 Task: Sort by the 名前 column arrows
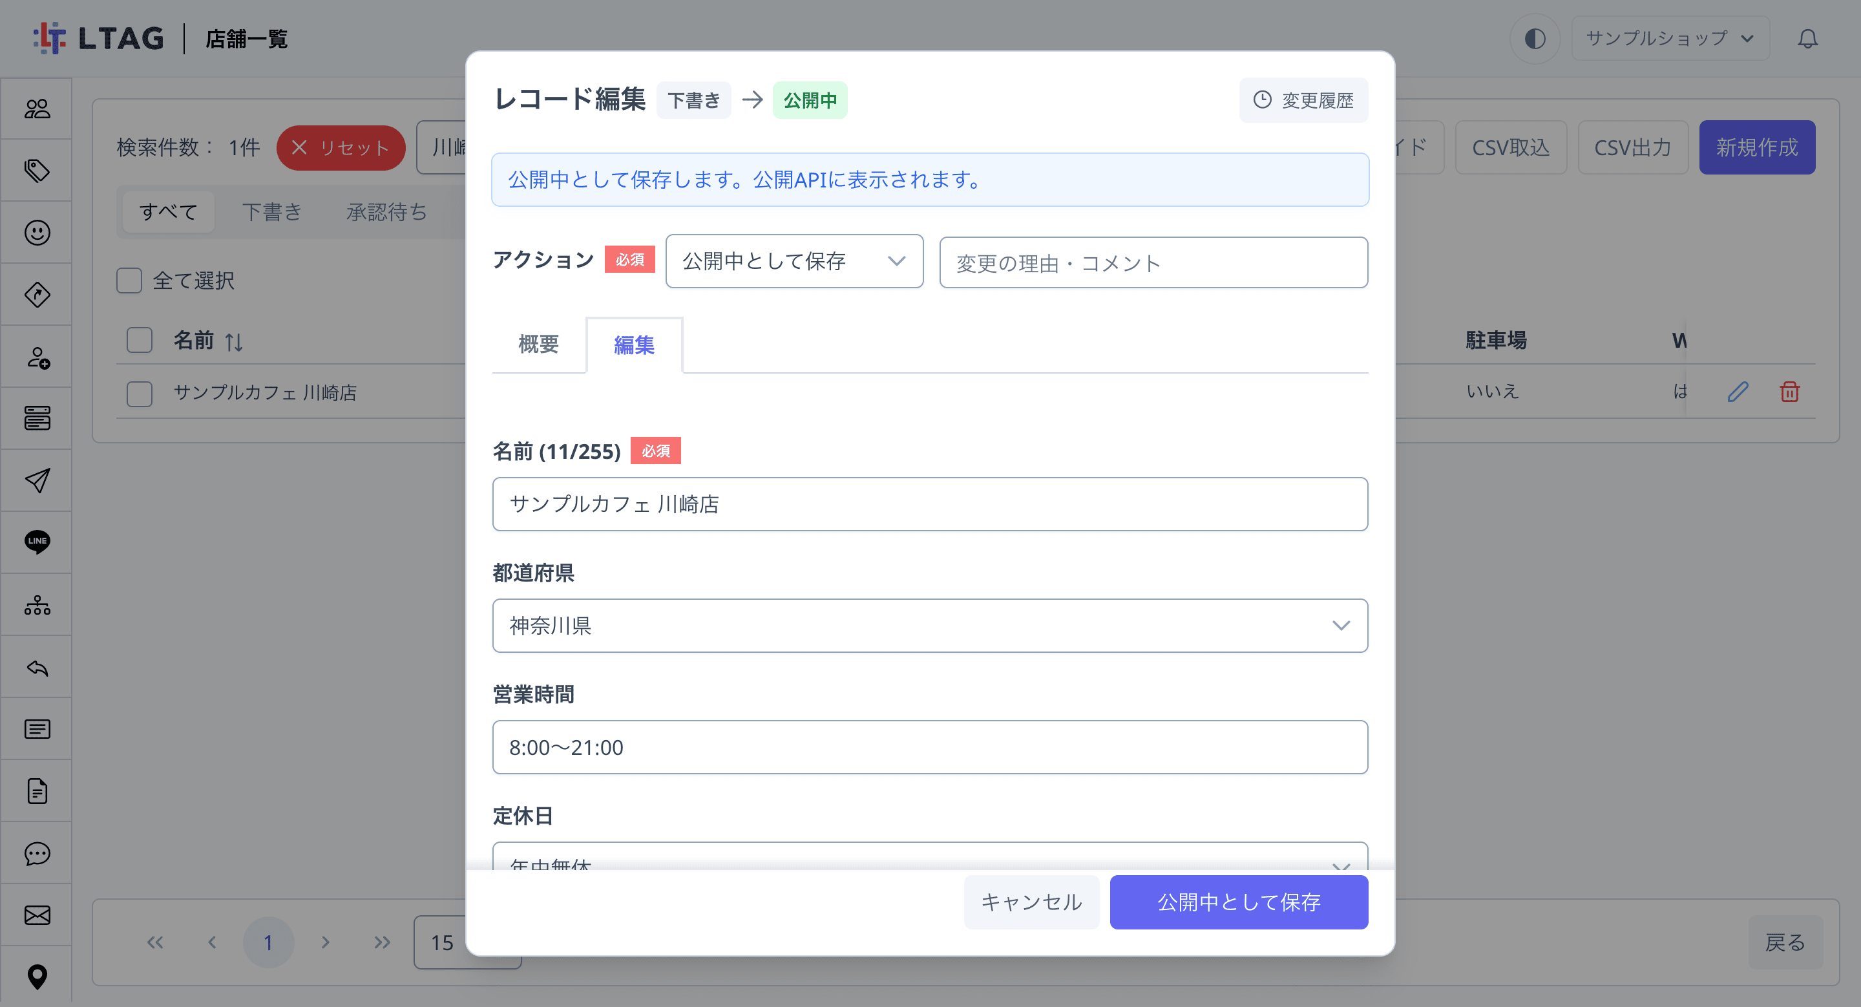233,341
